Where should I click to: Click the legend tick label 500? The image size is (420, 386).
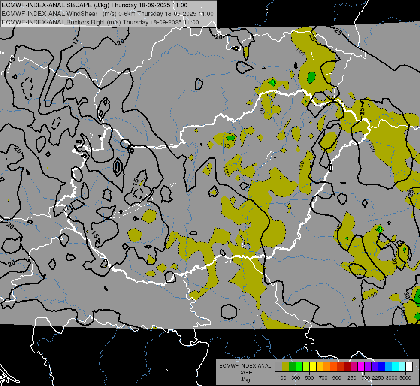click(x=309, y=378)
